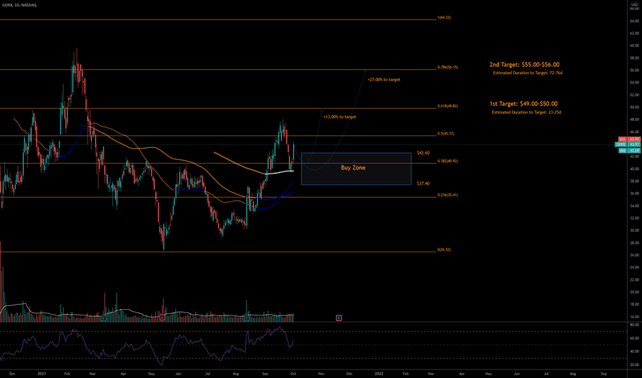Select the '2nd Target: $55.00-$56.00' text

[x=524, y=65]
